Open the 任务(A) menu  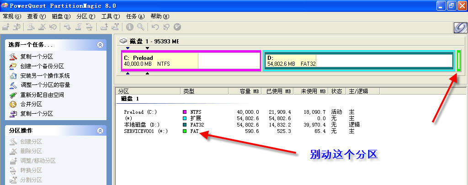[135, 16]
